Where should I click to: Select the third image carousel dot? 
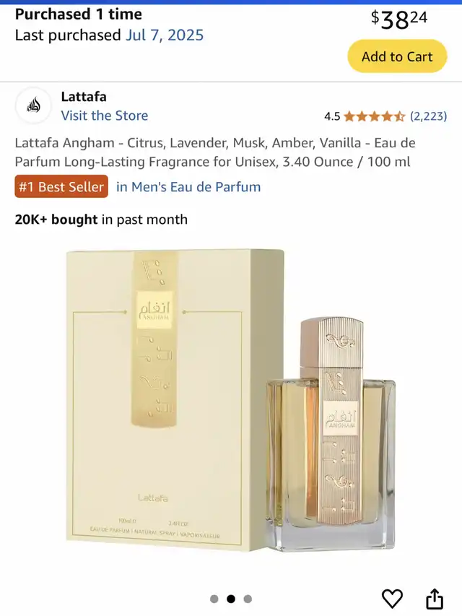(248, 599)
